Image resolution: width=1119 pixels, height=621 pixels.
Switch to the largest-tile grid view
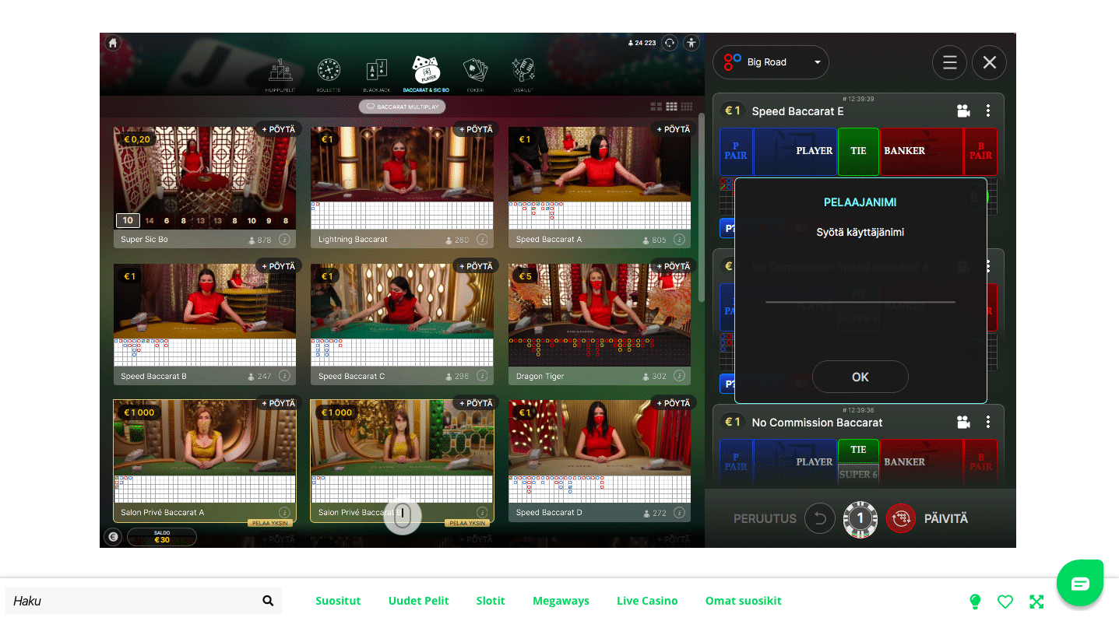tap(656, 107)
